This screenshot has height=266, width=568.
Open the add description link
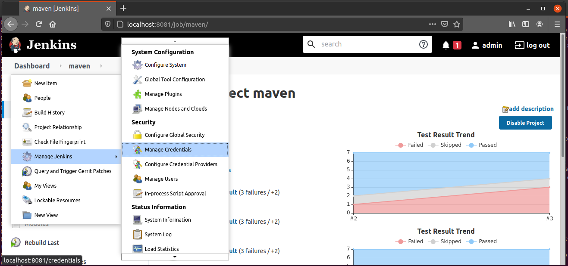click(x=528, y=109)
